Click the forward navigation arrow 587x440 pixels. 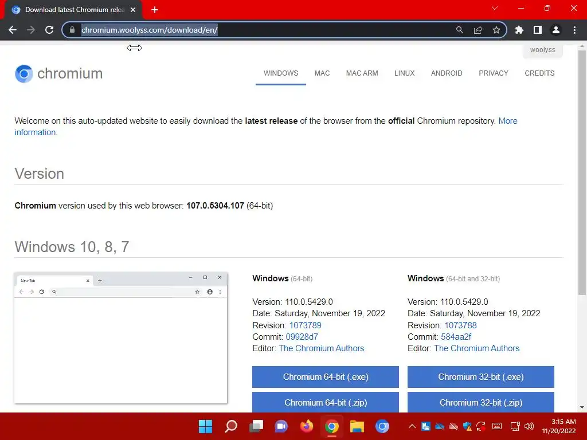31,30
